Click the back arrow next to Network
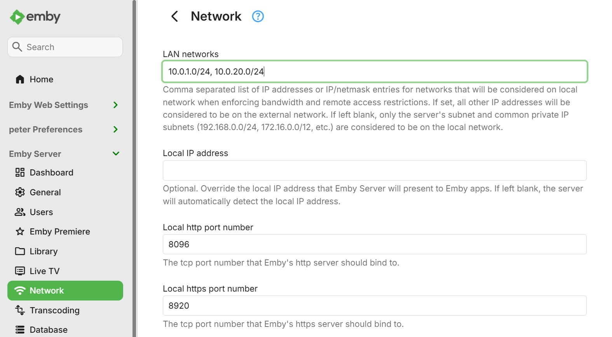 tap(174, 16)
